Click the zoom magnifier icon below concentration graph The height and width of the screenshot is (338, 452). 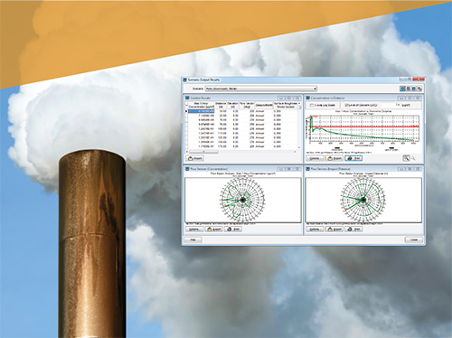coord(406,158)
